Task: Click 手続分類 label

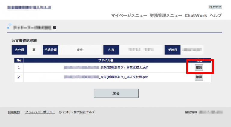Action: [x=51, y=50]
